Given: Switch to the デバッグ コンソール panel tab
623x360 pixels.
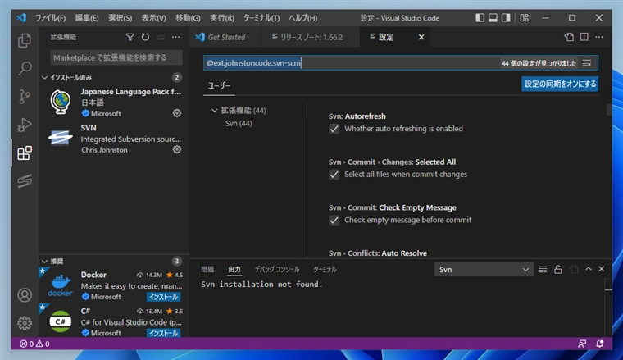Looking at the screenshot, I should [x=277, y=270].
